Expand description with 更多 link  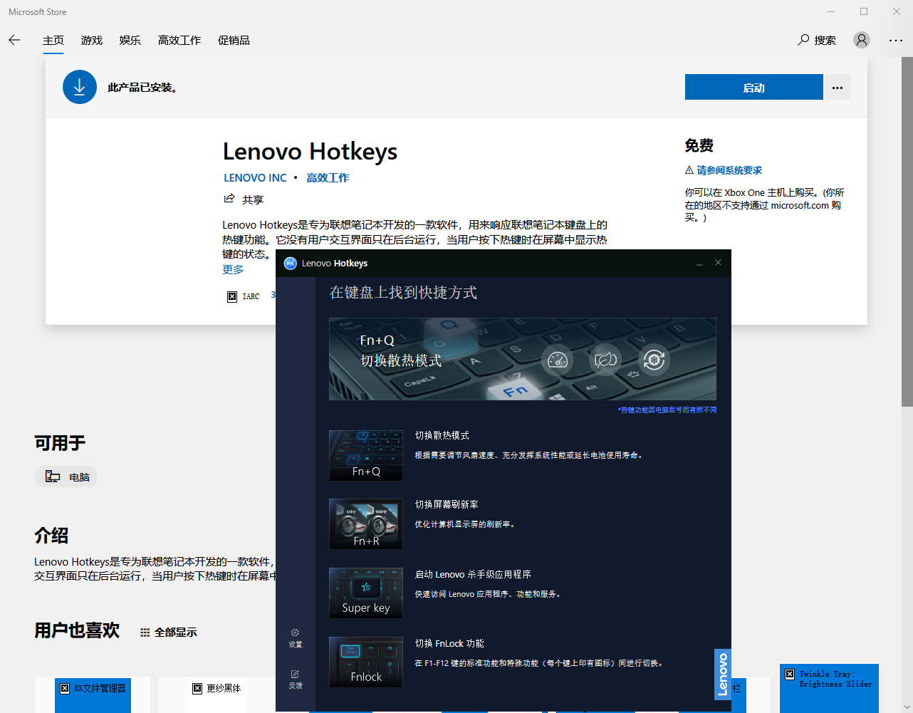point(233,269)
